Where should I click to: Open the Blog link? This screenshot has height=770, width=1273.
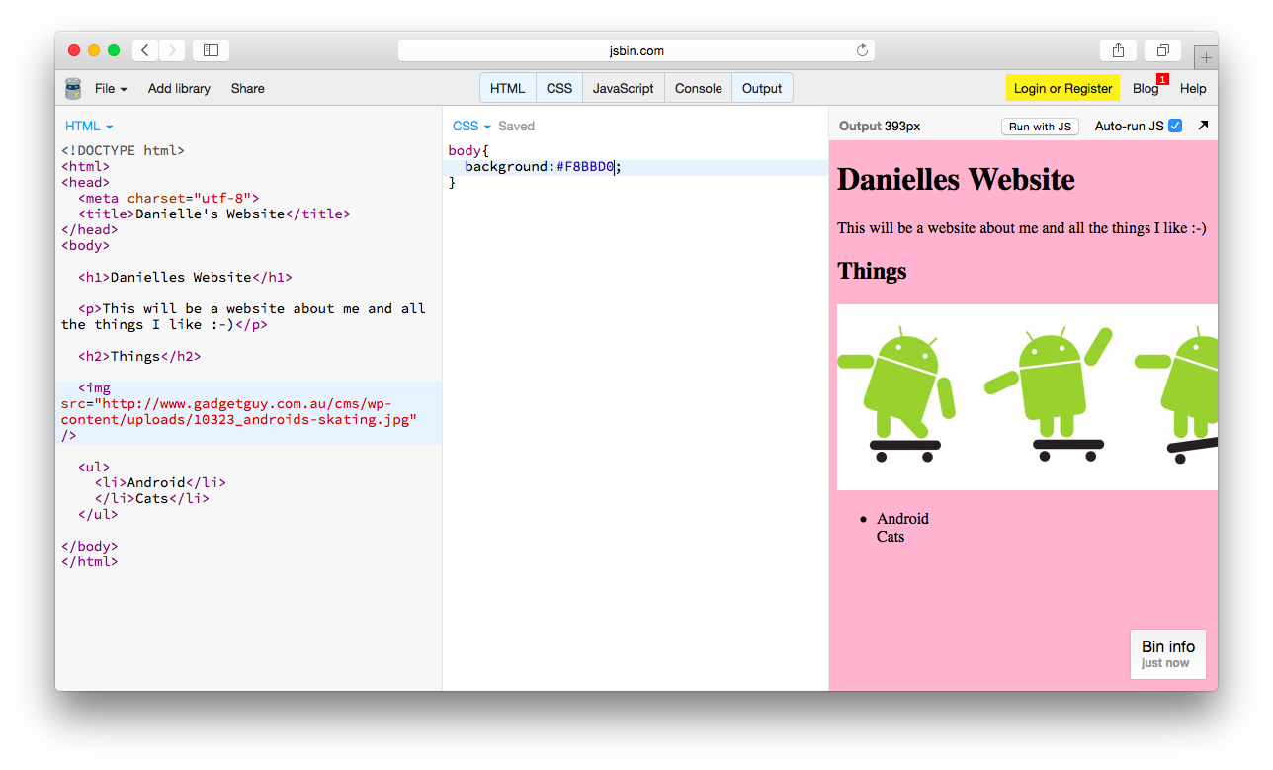1146,88
